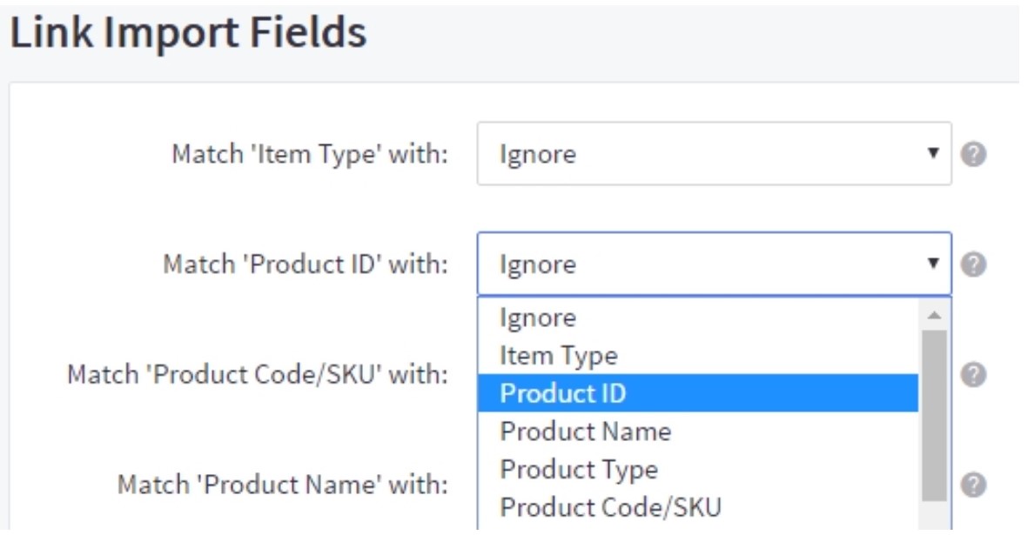Select 'Ignore' from the open options list
Screen dimensions: 1034x535
[x=538, y=318]
